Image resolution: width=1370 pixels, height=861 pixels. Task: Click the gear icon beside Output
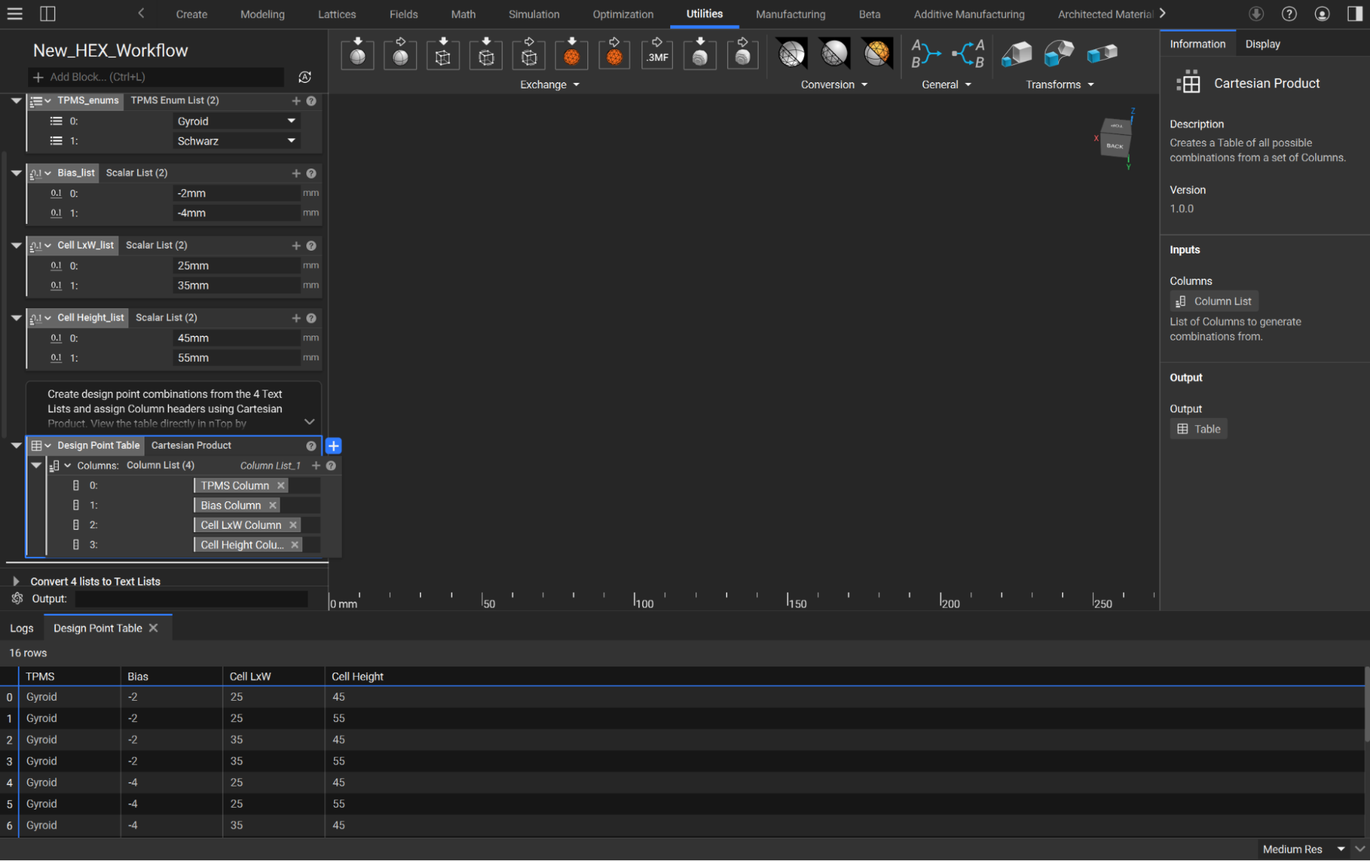tap(17, 599)
